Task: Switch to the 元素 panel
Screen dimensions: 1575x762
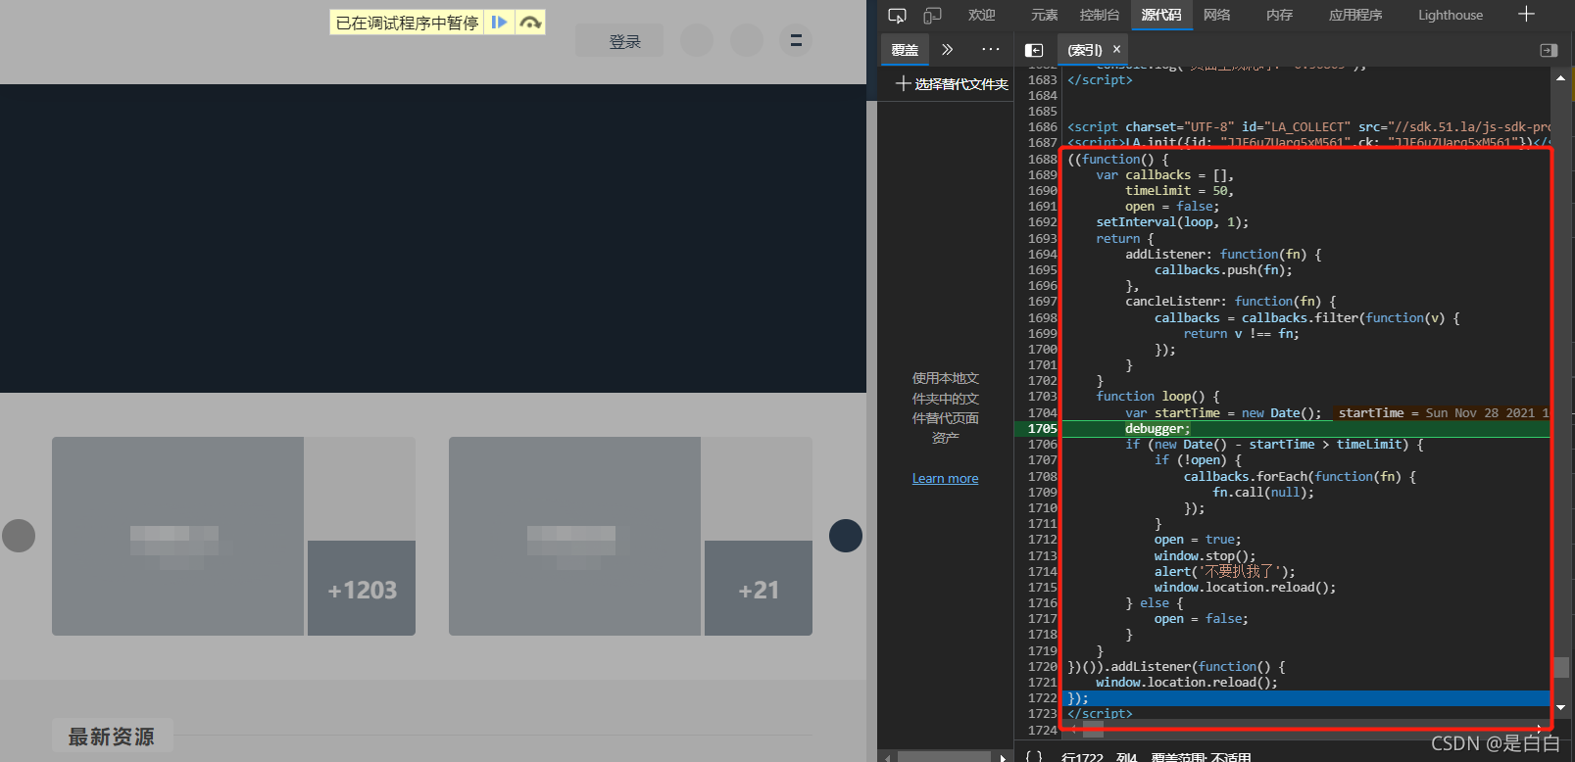Action: pyautogui.click(x=1045, y=15)
